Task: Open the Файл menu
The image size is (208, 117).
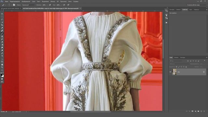Action: coord(6,1)
